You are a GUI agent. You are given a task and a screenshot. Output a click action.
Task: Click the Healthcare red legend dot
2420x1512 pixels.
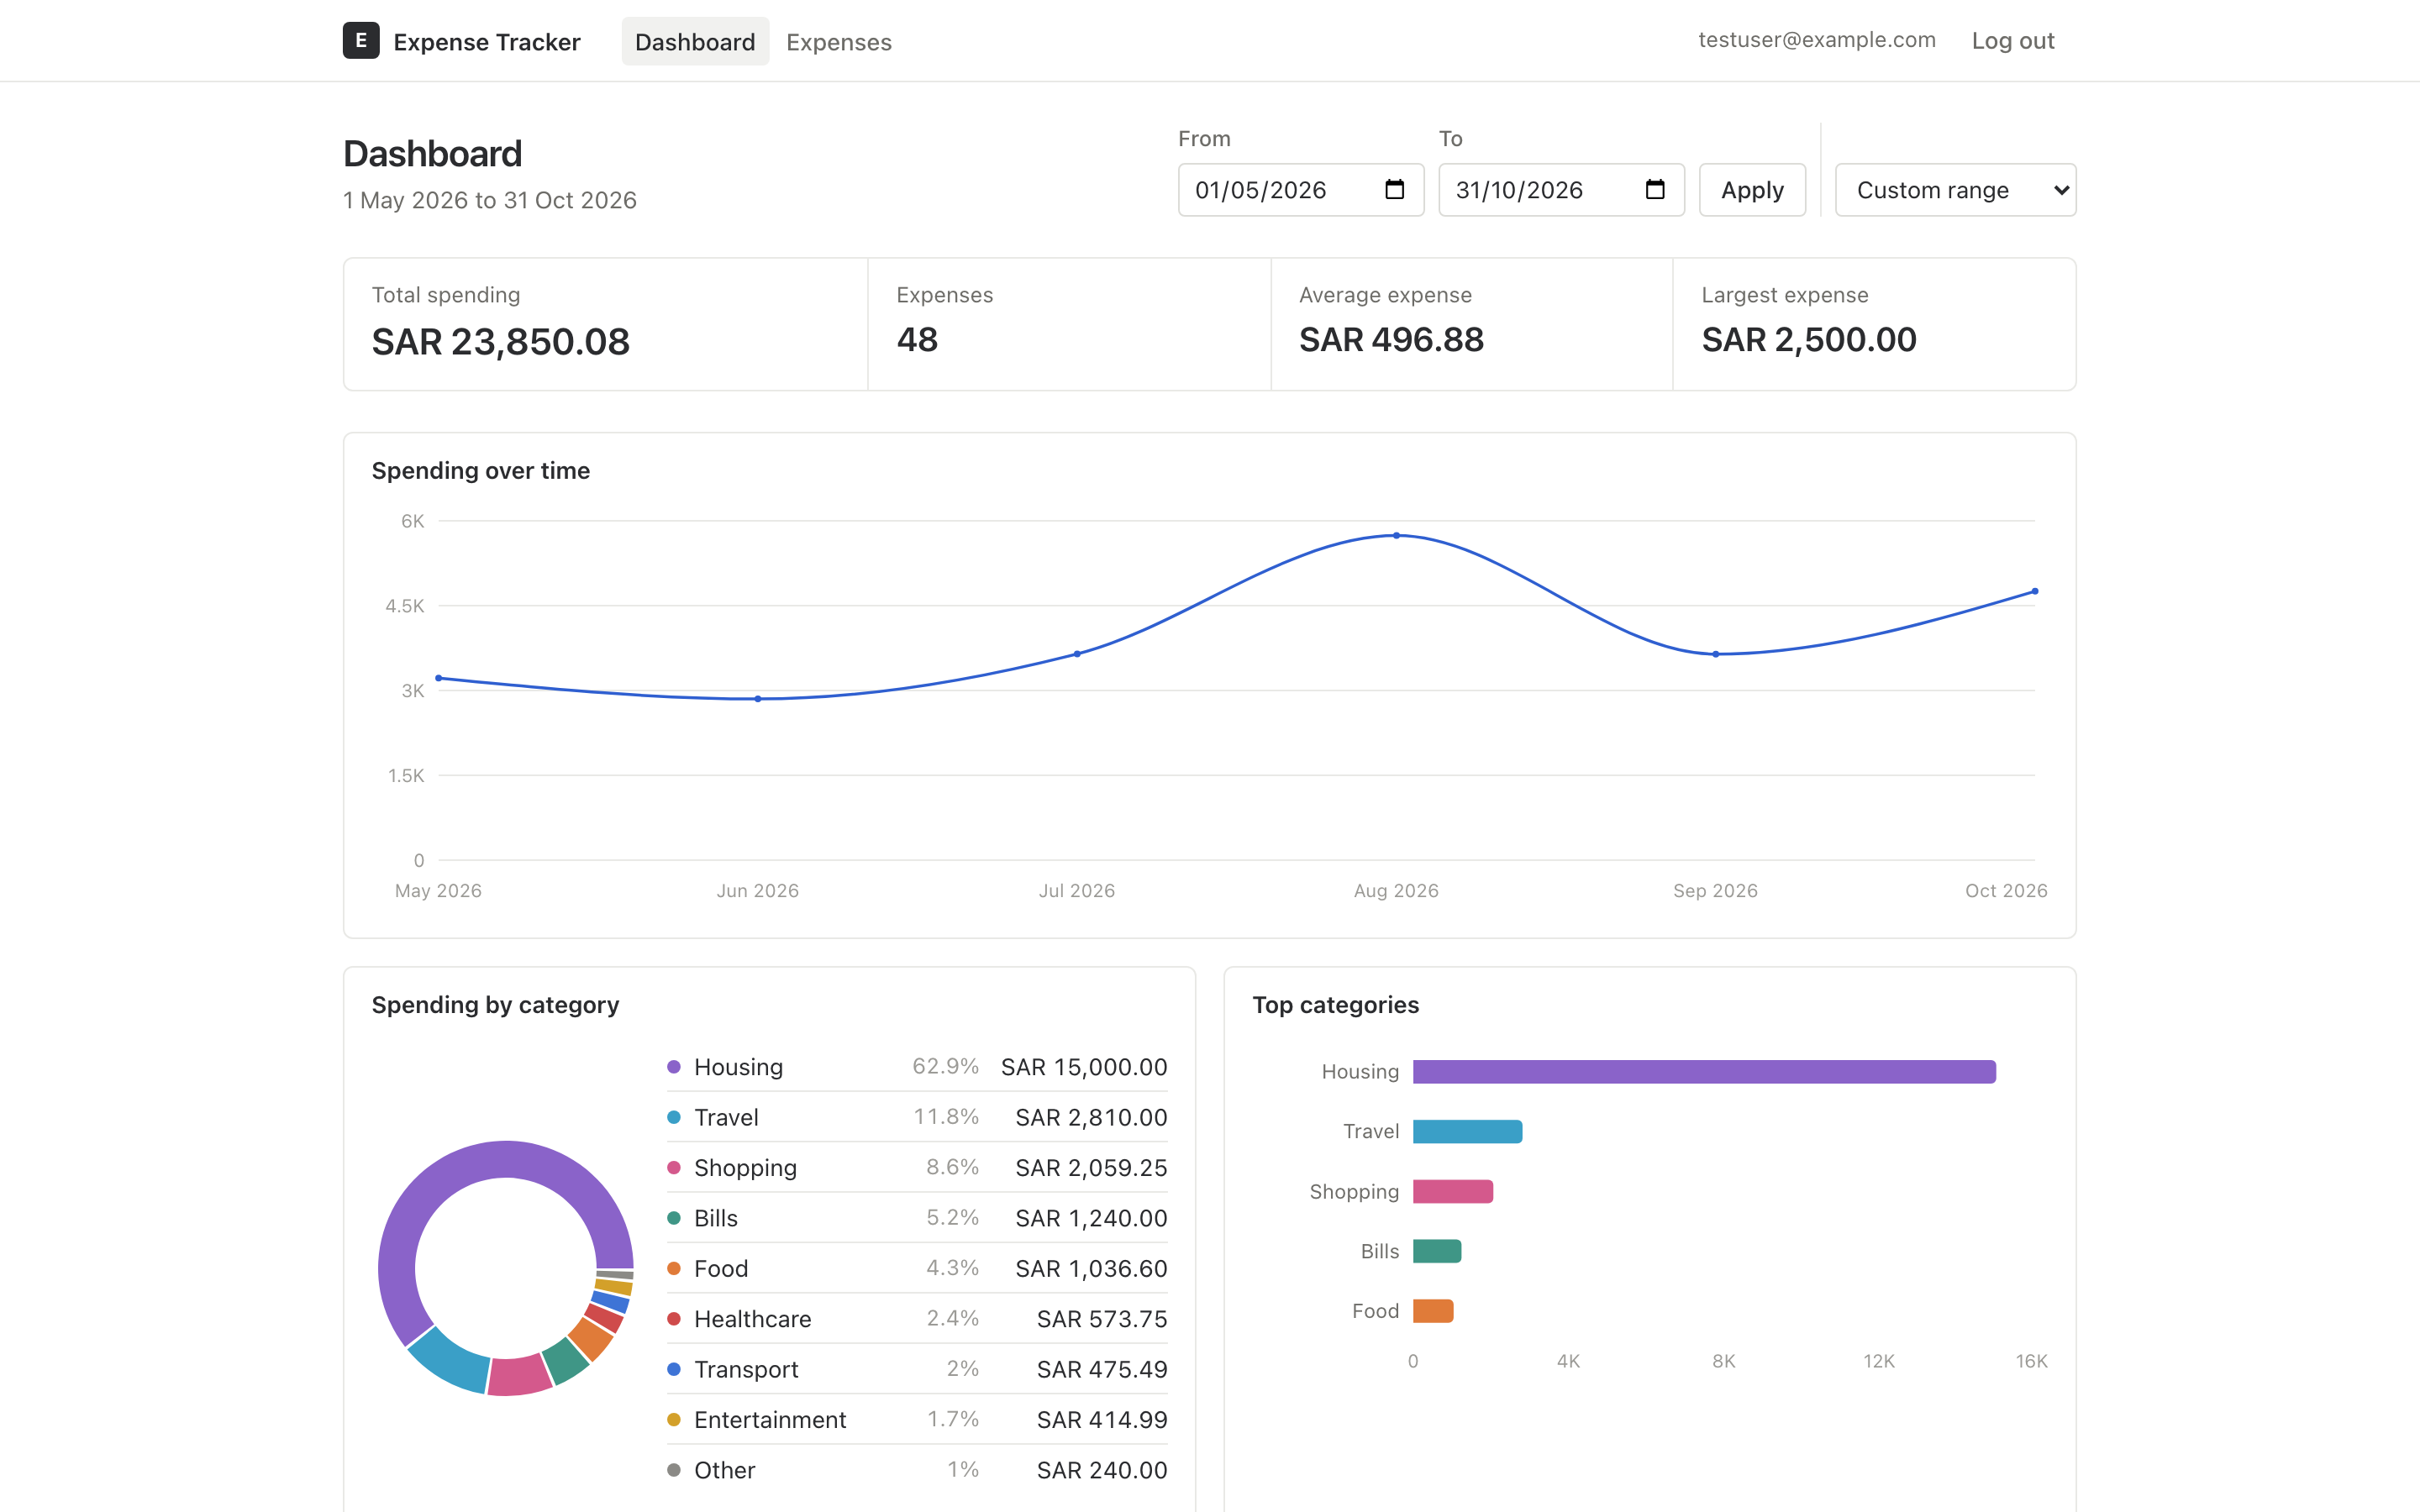[x=674, y=1319]
